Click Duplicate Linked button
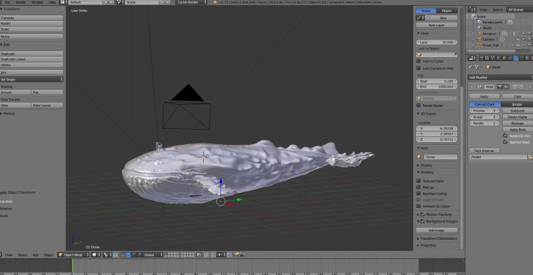 pos(31,59)
